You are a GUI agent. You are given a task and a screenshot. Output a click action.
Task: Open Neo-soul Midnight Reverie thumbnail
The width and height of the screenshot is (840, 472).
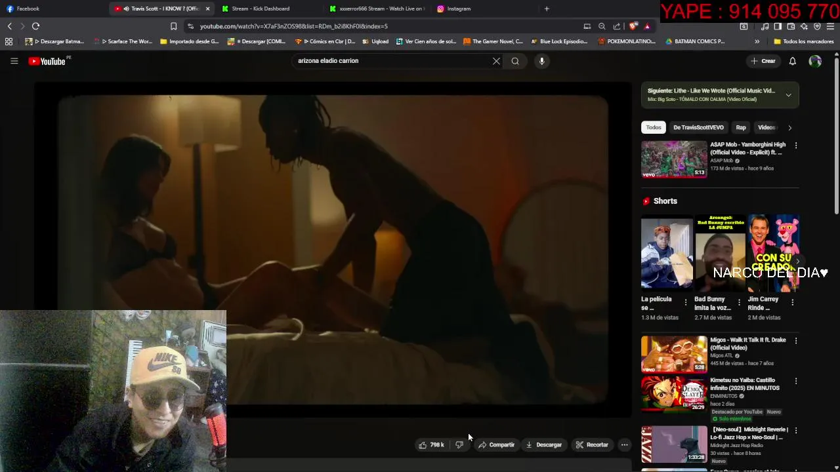pyautogui.click(x=674, y=444)
